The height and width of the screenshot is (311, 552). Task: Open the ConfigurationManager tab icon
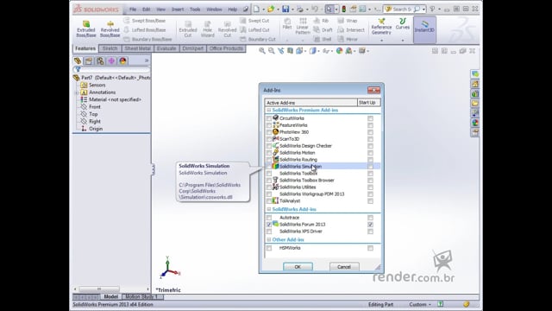click(x=100, y=61)
